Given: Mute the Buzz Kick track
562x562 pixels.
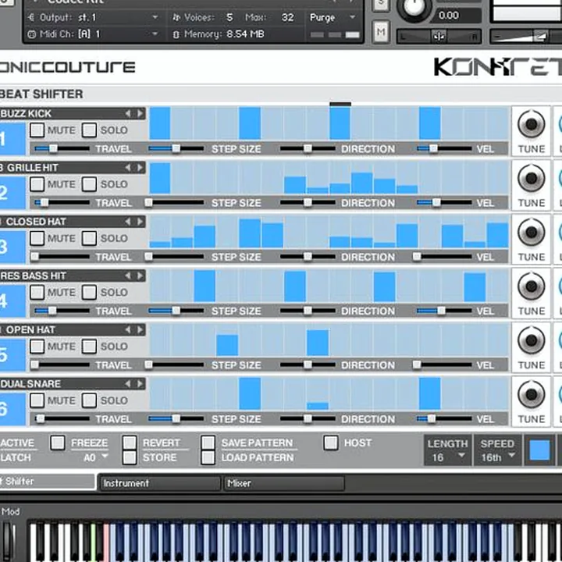Looking at the screenshot, I should point(37,130).
